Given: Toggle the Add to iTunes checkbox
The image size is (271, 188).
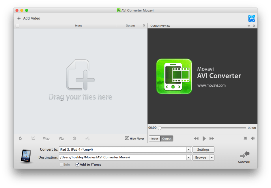Looking at the screenshot, I should pyautogui.click(x=77, y=164).
